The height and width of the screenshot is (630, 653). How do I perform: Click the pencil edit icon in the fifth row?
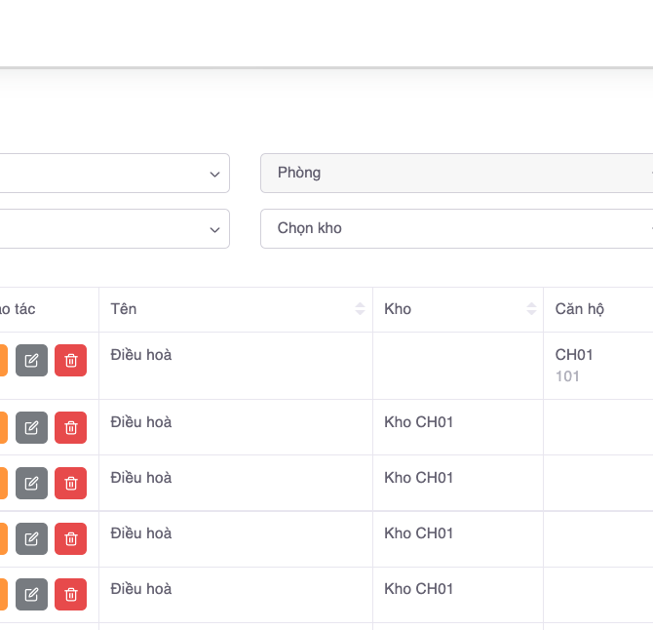pos(31,594)
